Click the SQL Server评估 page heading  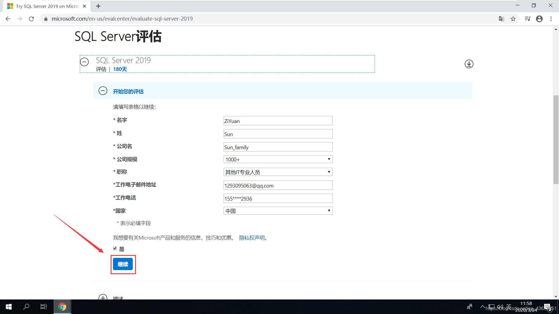coord(118,37)
